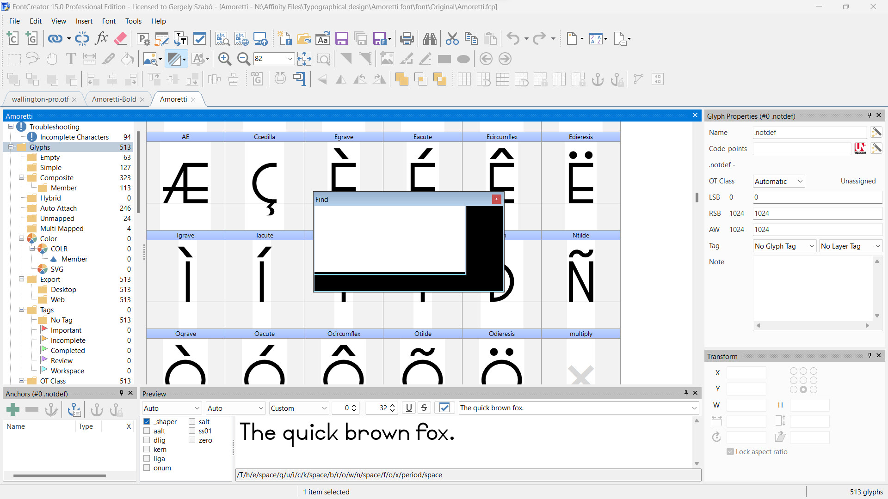Open the Tools menu
This screenshot has width=888, height=499.
click(133, 21)
